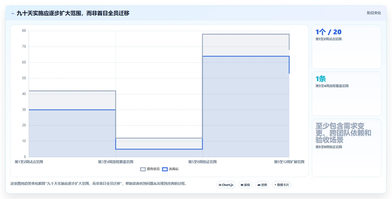Click the icon inside the 进度 chip
Viewport: 392px width, 199px height.
pyautogui.click(x=259, y=185)
